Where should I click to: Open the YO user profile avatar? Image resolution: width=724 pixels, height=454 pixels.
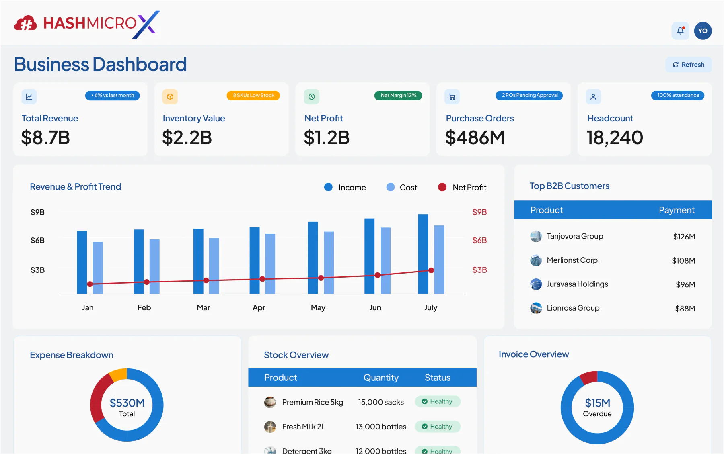[x=703, y=31]
